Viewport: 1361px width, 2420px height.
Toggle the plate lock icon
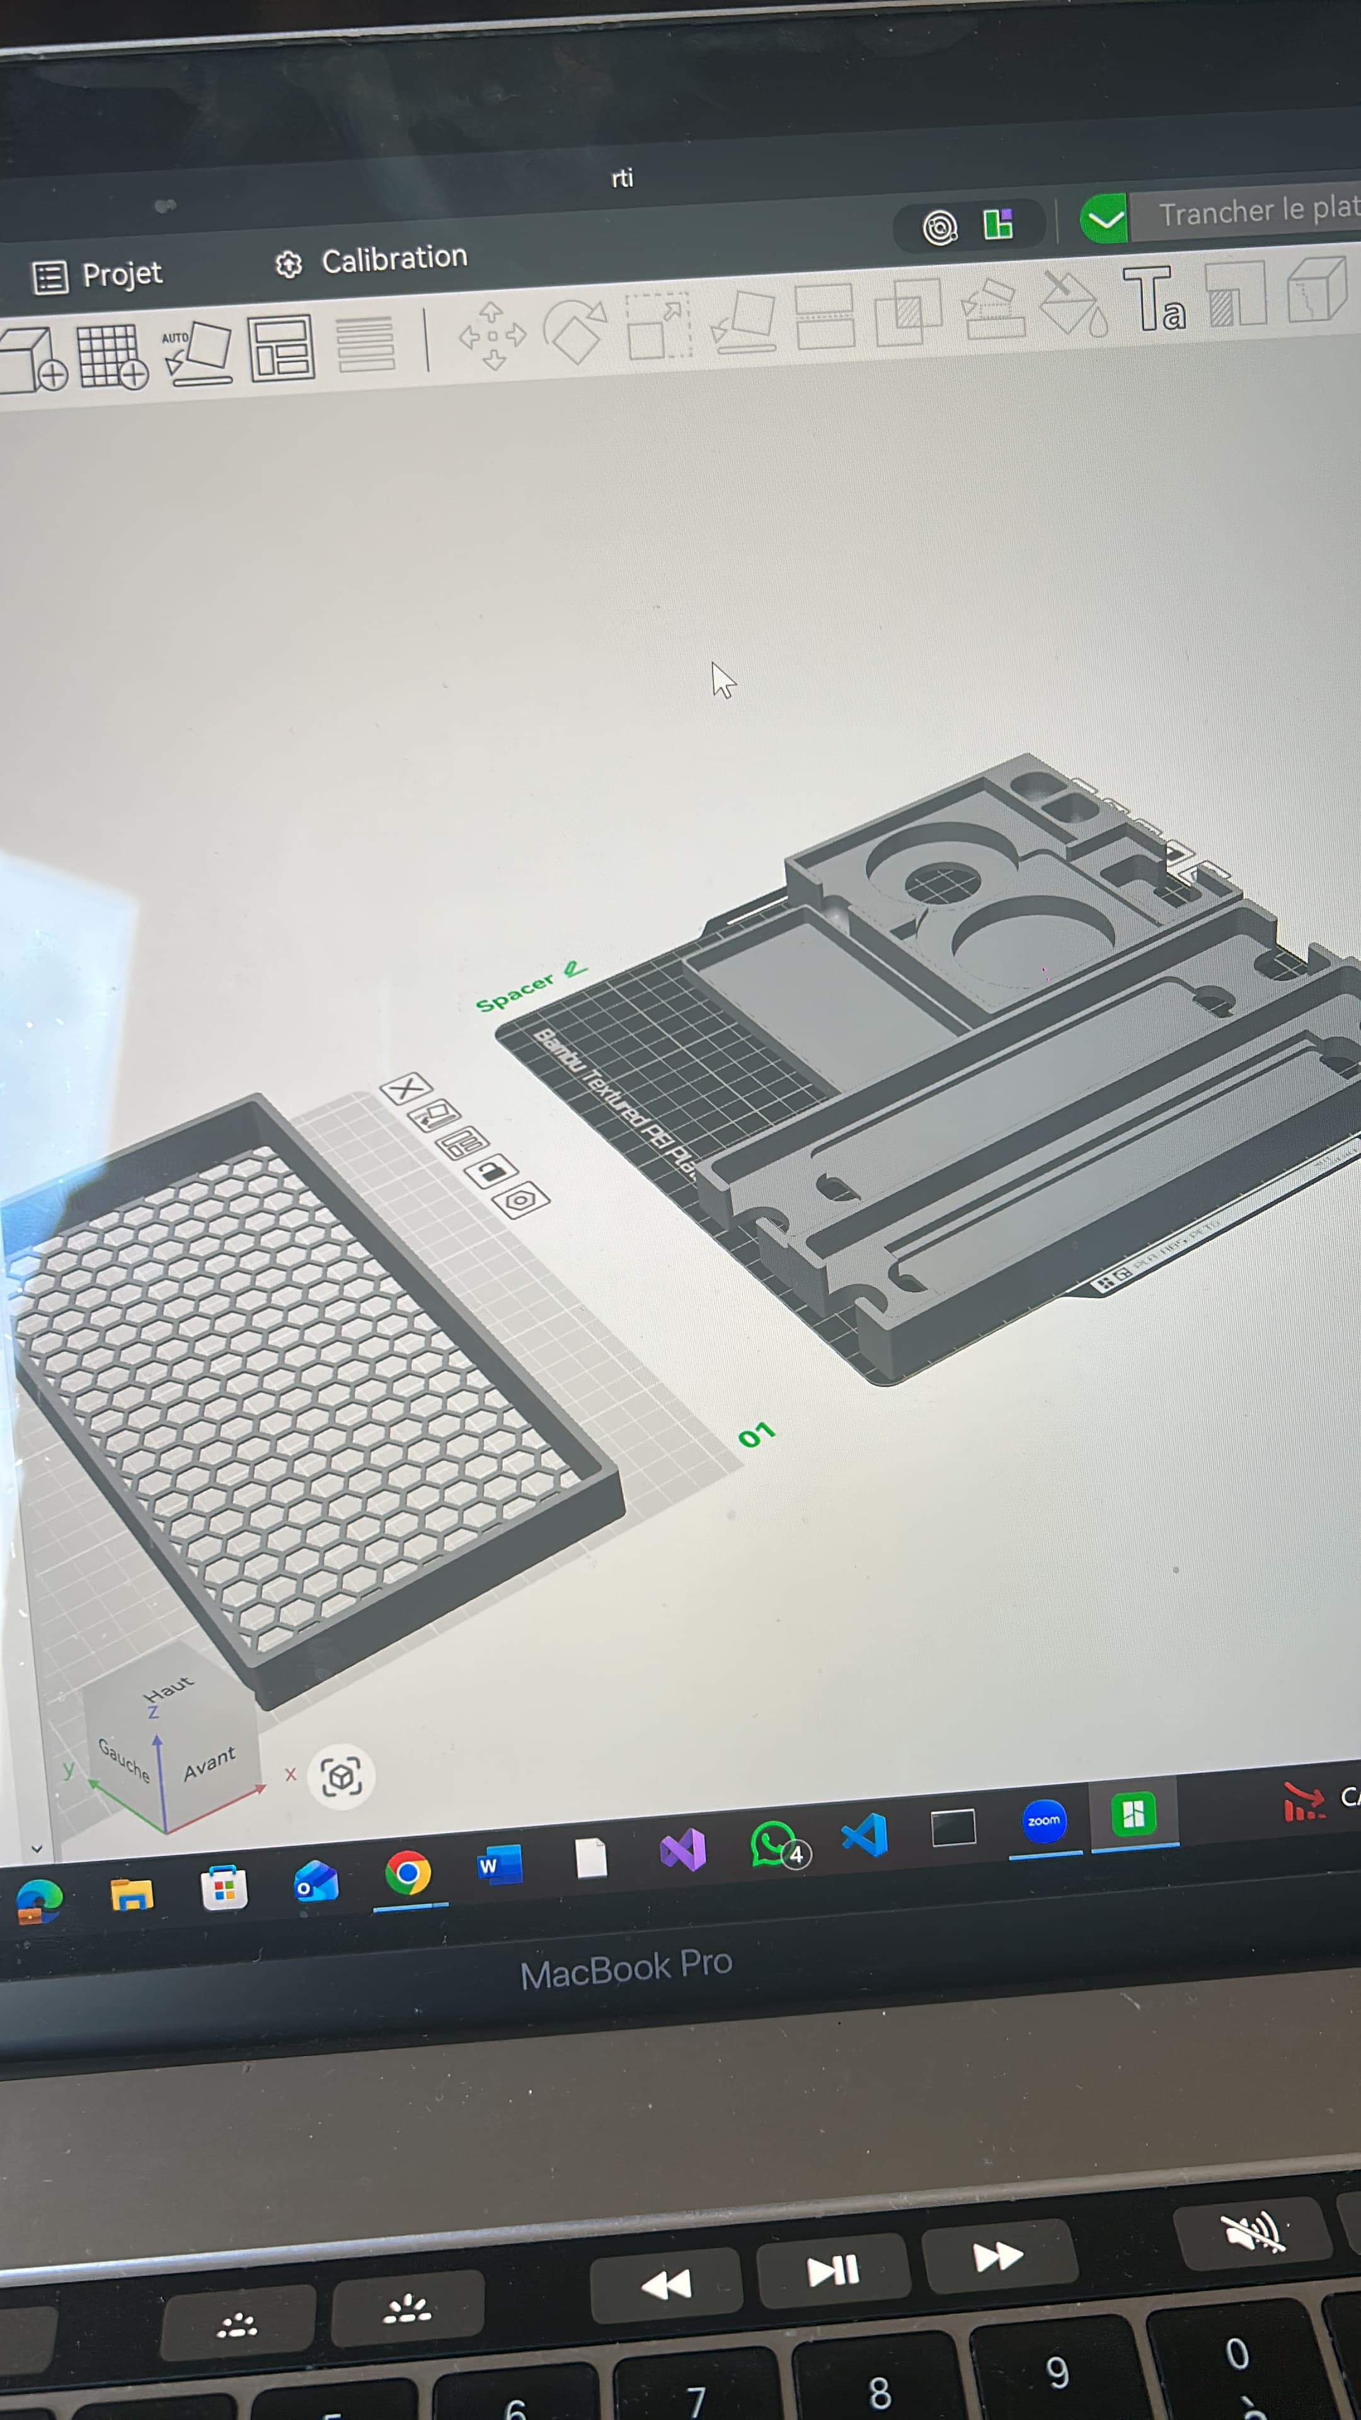click(491, 1172)
